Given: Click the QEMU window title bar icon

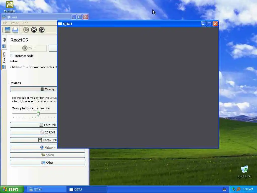Looking at the screenshot, I should (60, 24).
